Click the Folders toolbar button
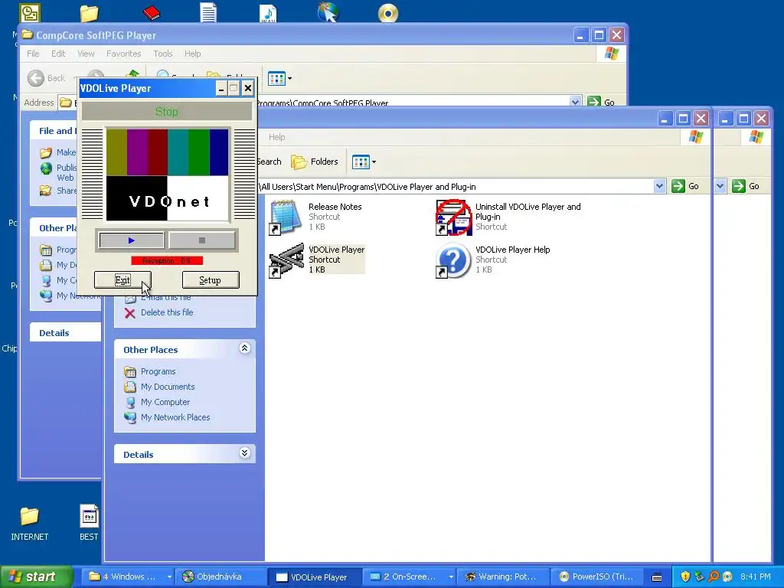Viewport: 784px width, 588px height. pos(315,162)
